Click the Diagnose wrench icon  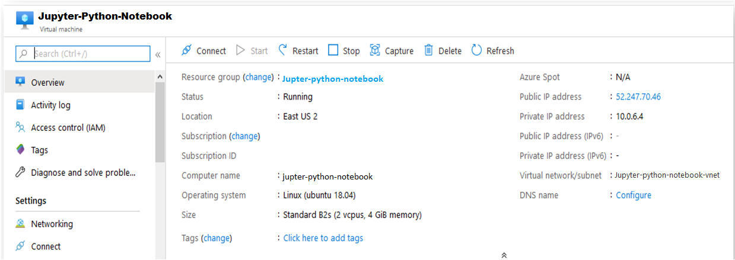(x=20, y=172)
